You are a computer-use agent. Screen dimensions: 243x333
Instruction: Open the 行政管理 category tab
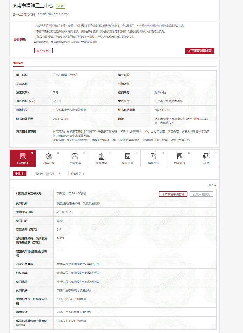(x=23, y=158)
